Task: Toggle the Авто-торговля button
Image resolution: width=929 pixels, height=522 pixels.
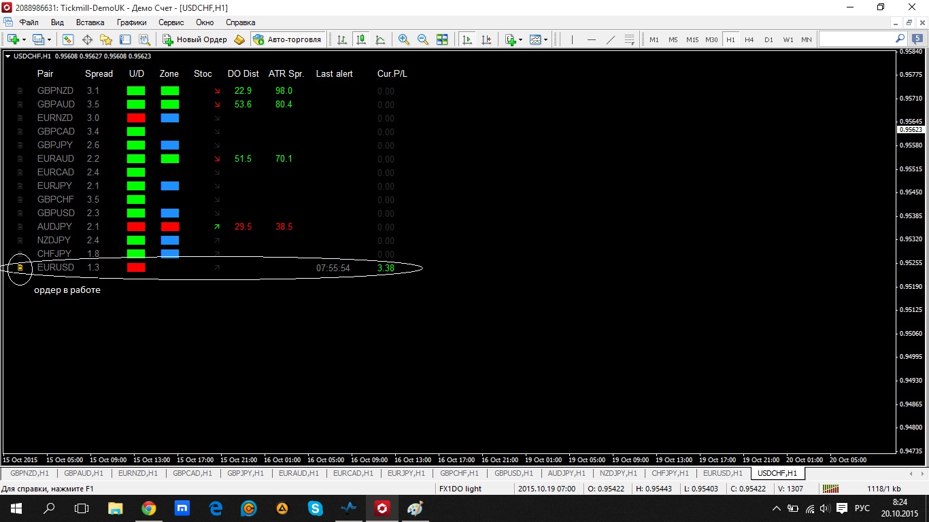Action: 287,39
